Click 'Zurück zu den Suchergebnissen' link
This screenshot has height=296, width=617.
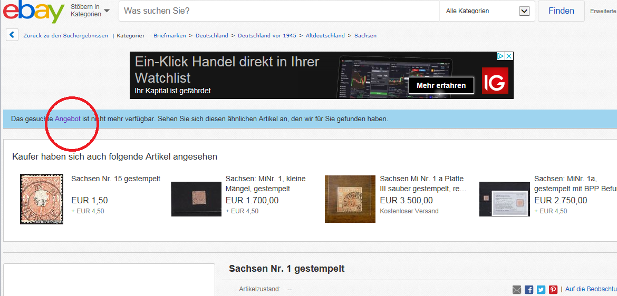(65, 36)
